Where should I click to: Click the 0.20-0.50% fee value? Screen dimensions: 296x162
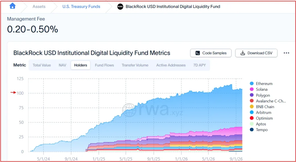32,29
